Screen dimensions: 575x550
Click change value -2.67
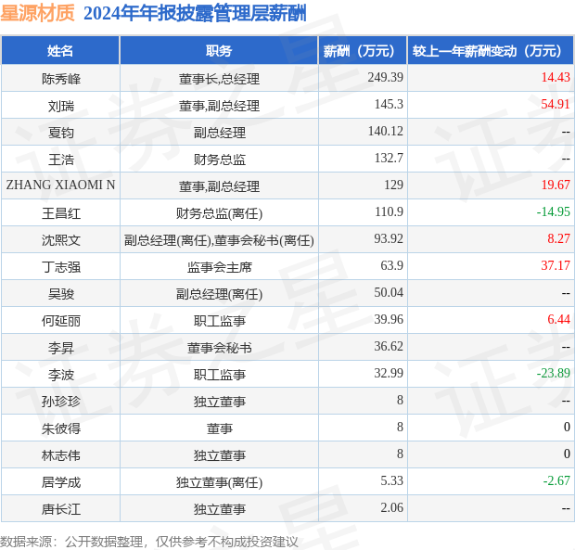556,480
